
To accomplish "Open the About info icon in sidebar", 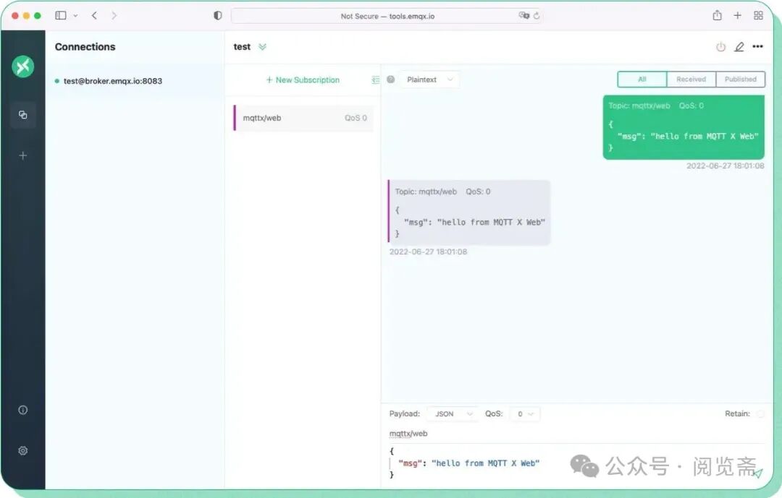I will (22, 409).
